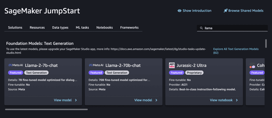This screenshot has width=272, height=118.
Task: Click 'Fine-tunable: No' on Jurassic-2 Ultra card
Action: pyautogui.click(x=180, y=80)
